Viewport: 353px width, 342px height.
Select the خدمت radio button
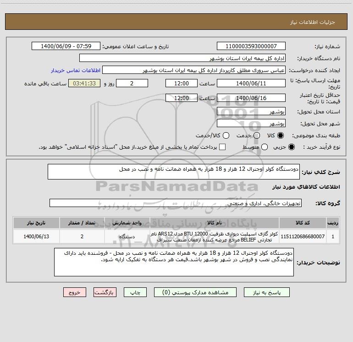tap(257, 135)
